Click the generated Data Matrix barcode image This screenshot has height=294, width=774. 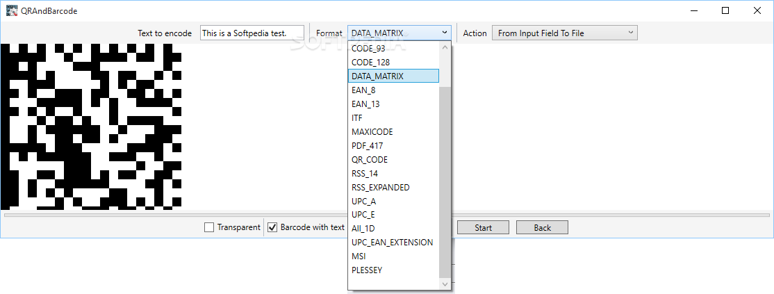tap(91, 126)
